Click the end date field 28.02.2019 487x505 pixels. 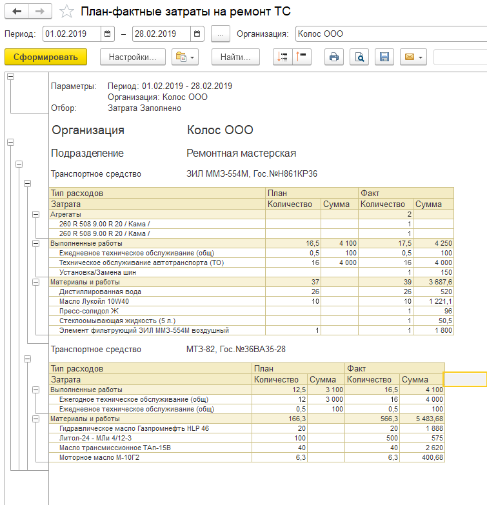(161, 34)
